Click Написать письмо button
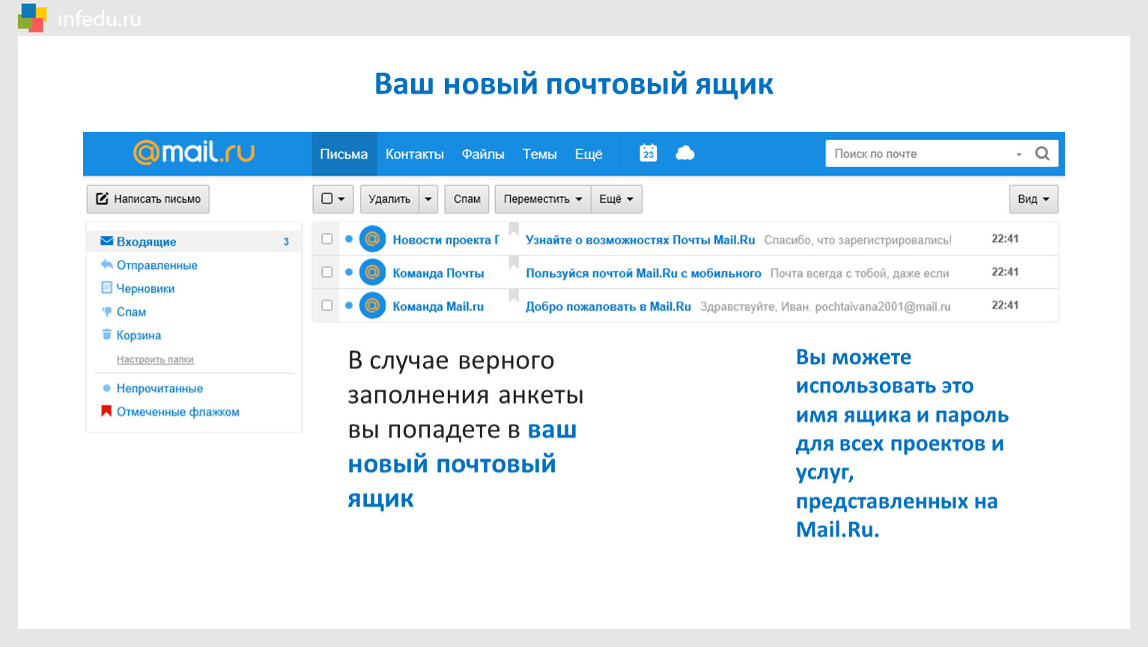Viewport: 1148px width, 647px height. 148,199
